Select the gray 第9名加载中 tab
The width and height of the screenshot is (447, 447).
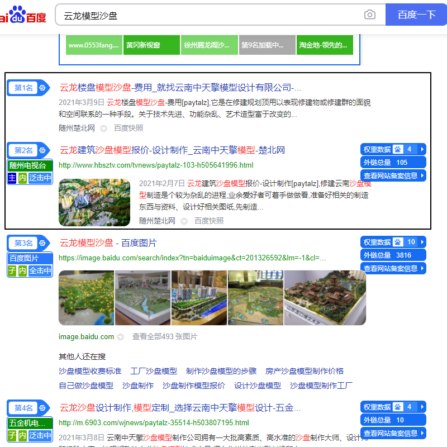pos(267,45)
